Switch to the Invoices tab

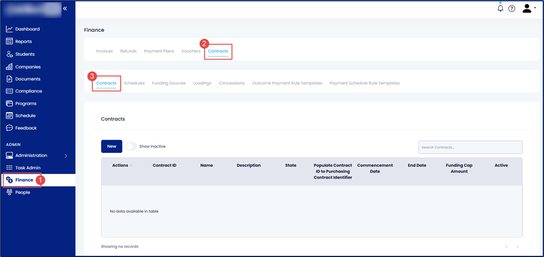[104, 51]
